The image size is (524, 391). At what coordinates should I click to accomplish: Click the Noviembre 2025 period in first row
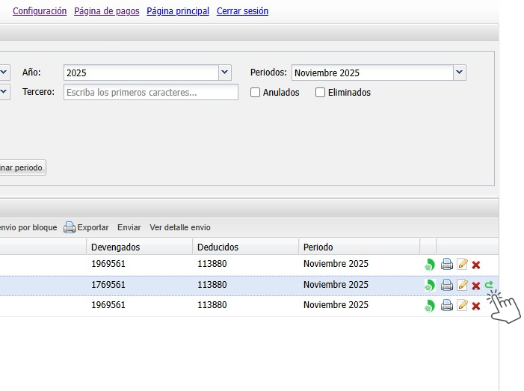[336, 264]
